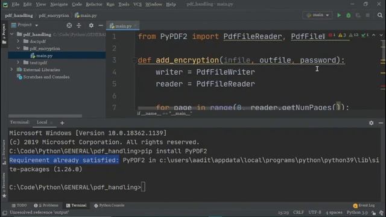
Task: Click the 15:29 cursor position status
Action: click(x=283, y=212)
